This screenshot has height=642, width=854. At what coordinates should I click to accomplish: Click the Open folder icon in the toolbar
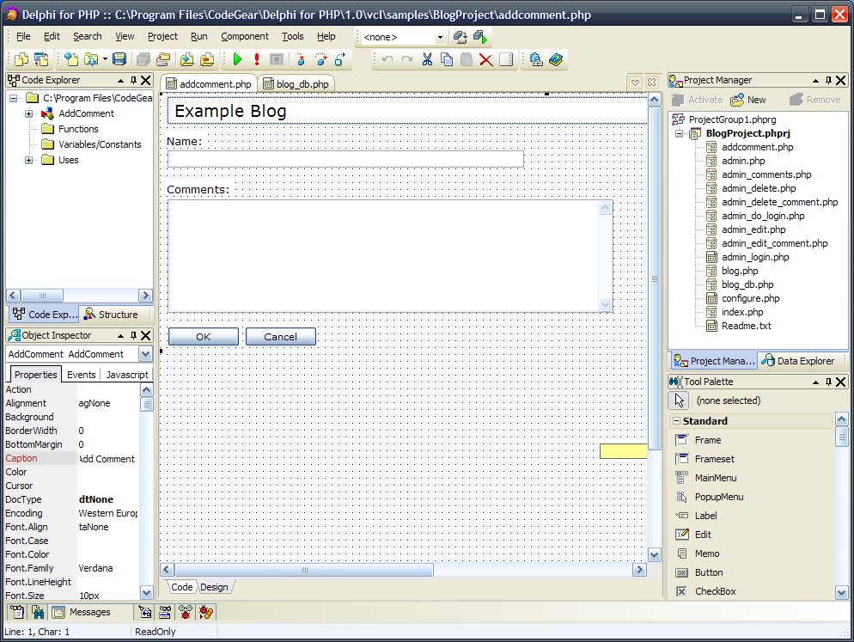click(x=91, y=59)
